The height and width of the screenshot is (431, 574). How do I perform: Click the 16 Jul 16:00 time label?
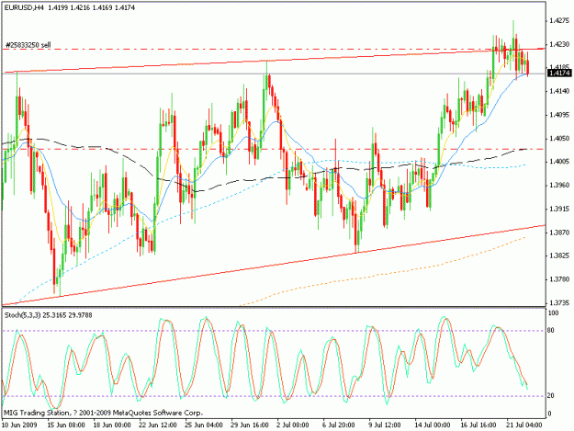[478, 425]
